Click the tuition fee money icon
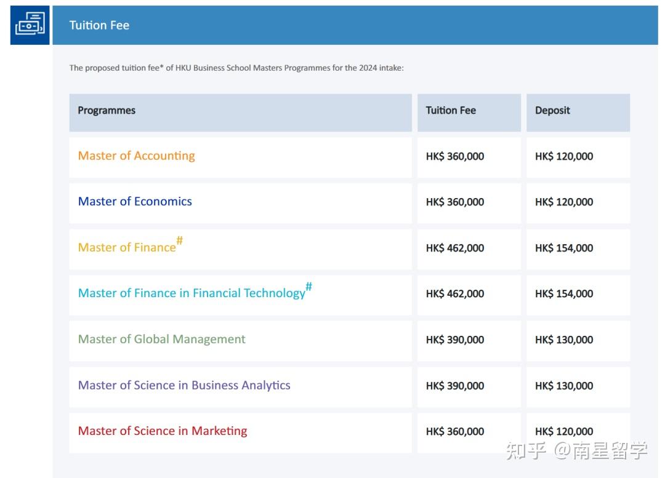 30,25
